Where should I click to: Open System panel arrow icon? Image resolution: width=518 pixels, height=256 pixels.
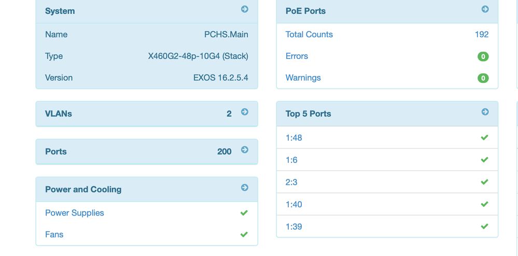(245, 9)
